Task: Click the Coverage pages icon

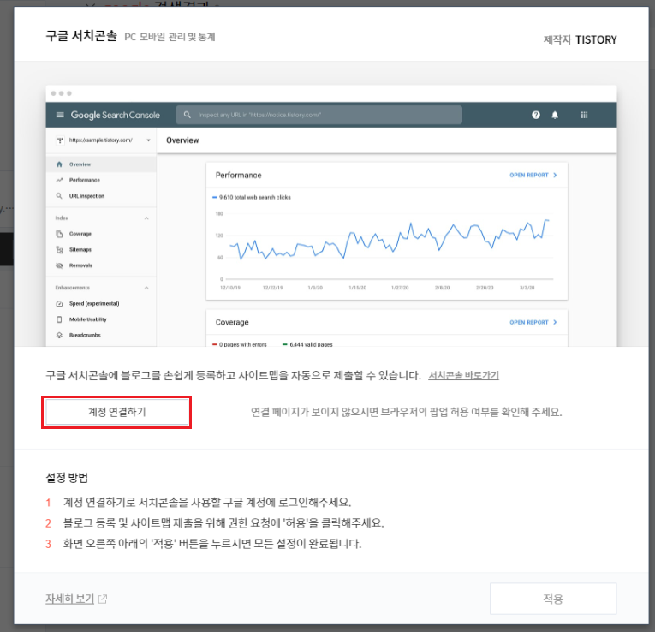Action: pyautogui.click(x=59, y=234)
